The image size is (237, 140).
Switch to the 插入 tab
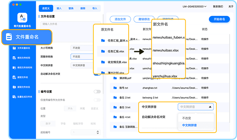coord(59,7)
